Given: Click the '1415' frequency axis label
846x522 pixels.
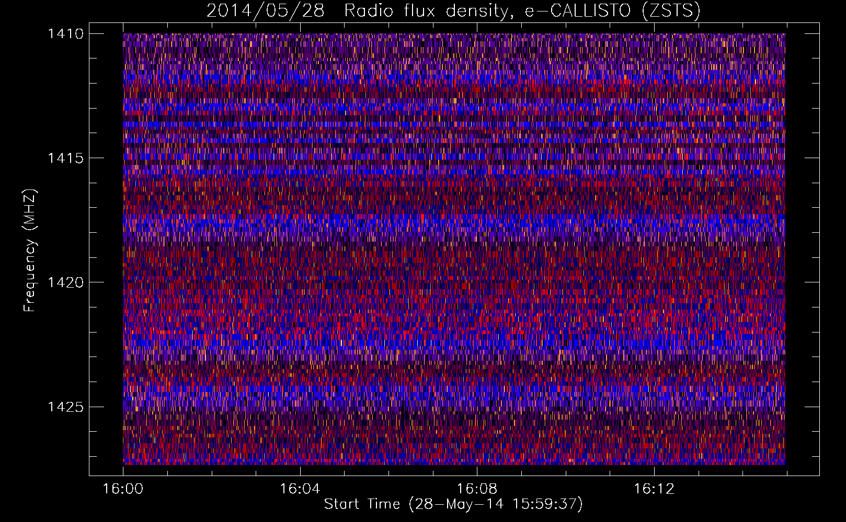Looking at the screenshot, I should 65,158.
